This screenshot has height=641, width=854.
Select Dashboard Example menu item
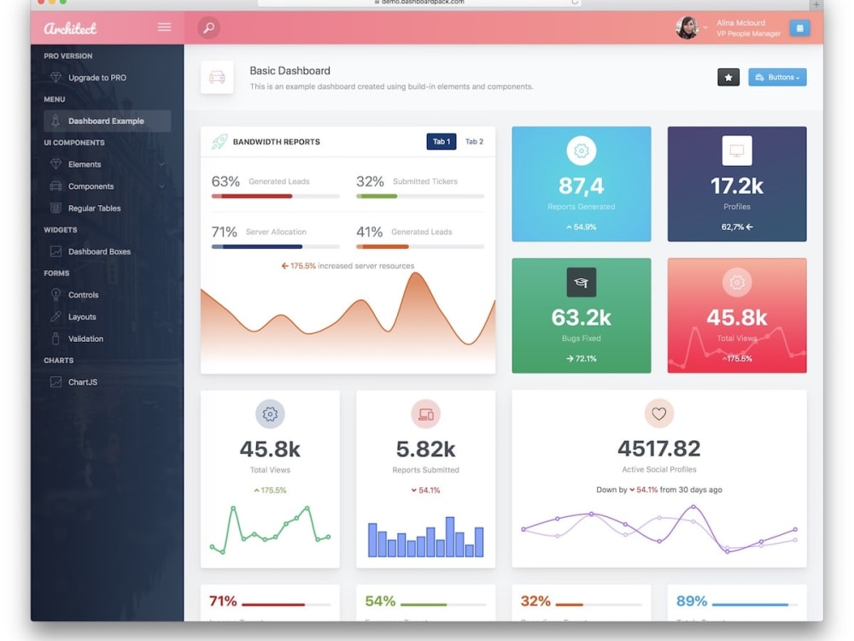click(x=108, y=121)
